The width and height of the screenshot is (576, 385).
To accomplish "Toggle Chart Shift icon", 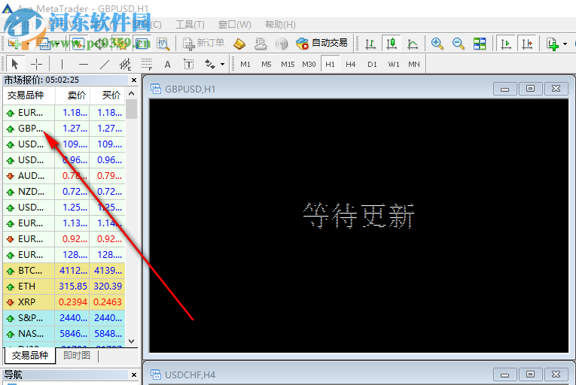I will [527, 44].
